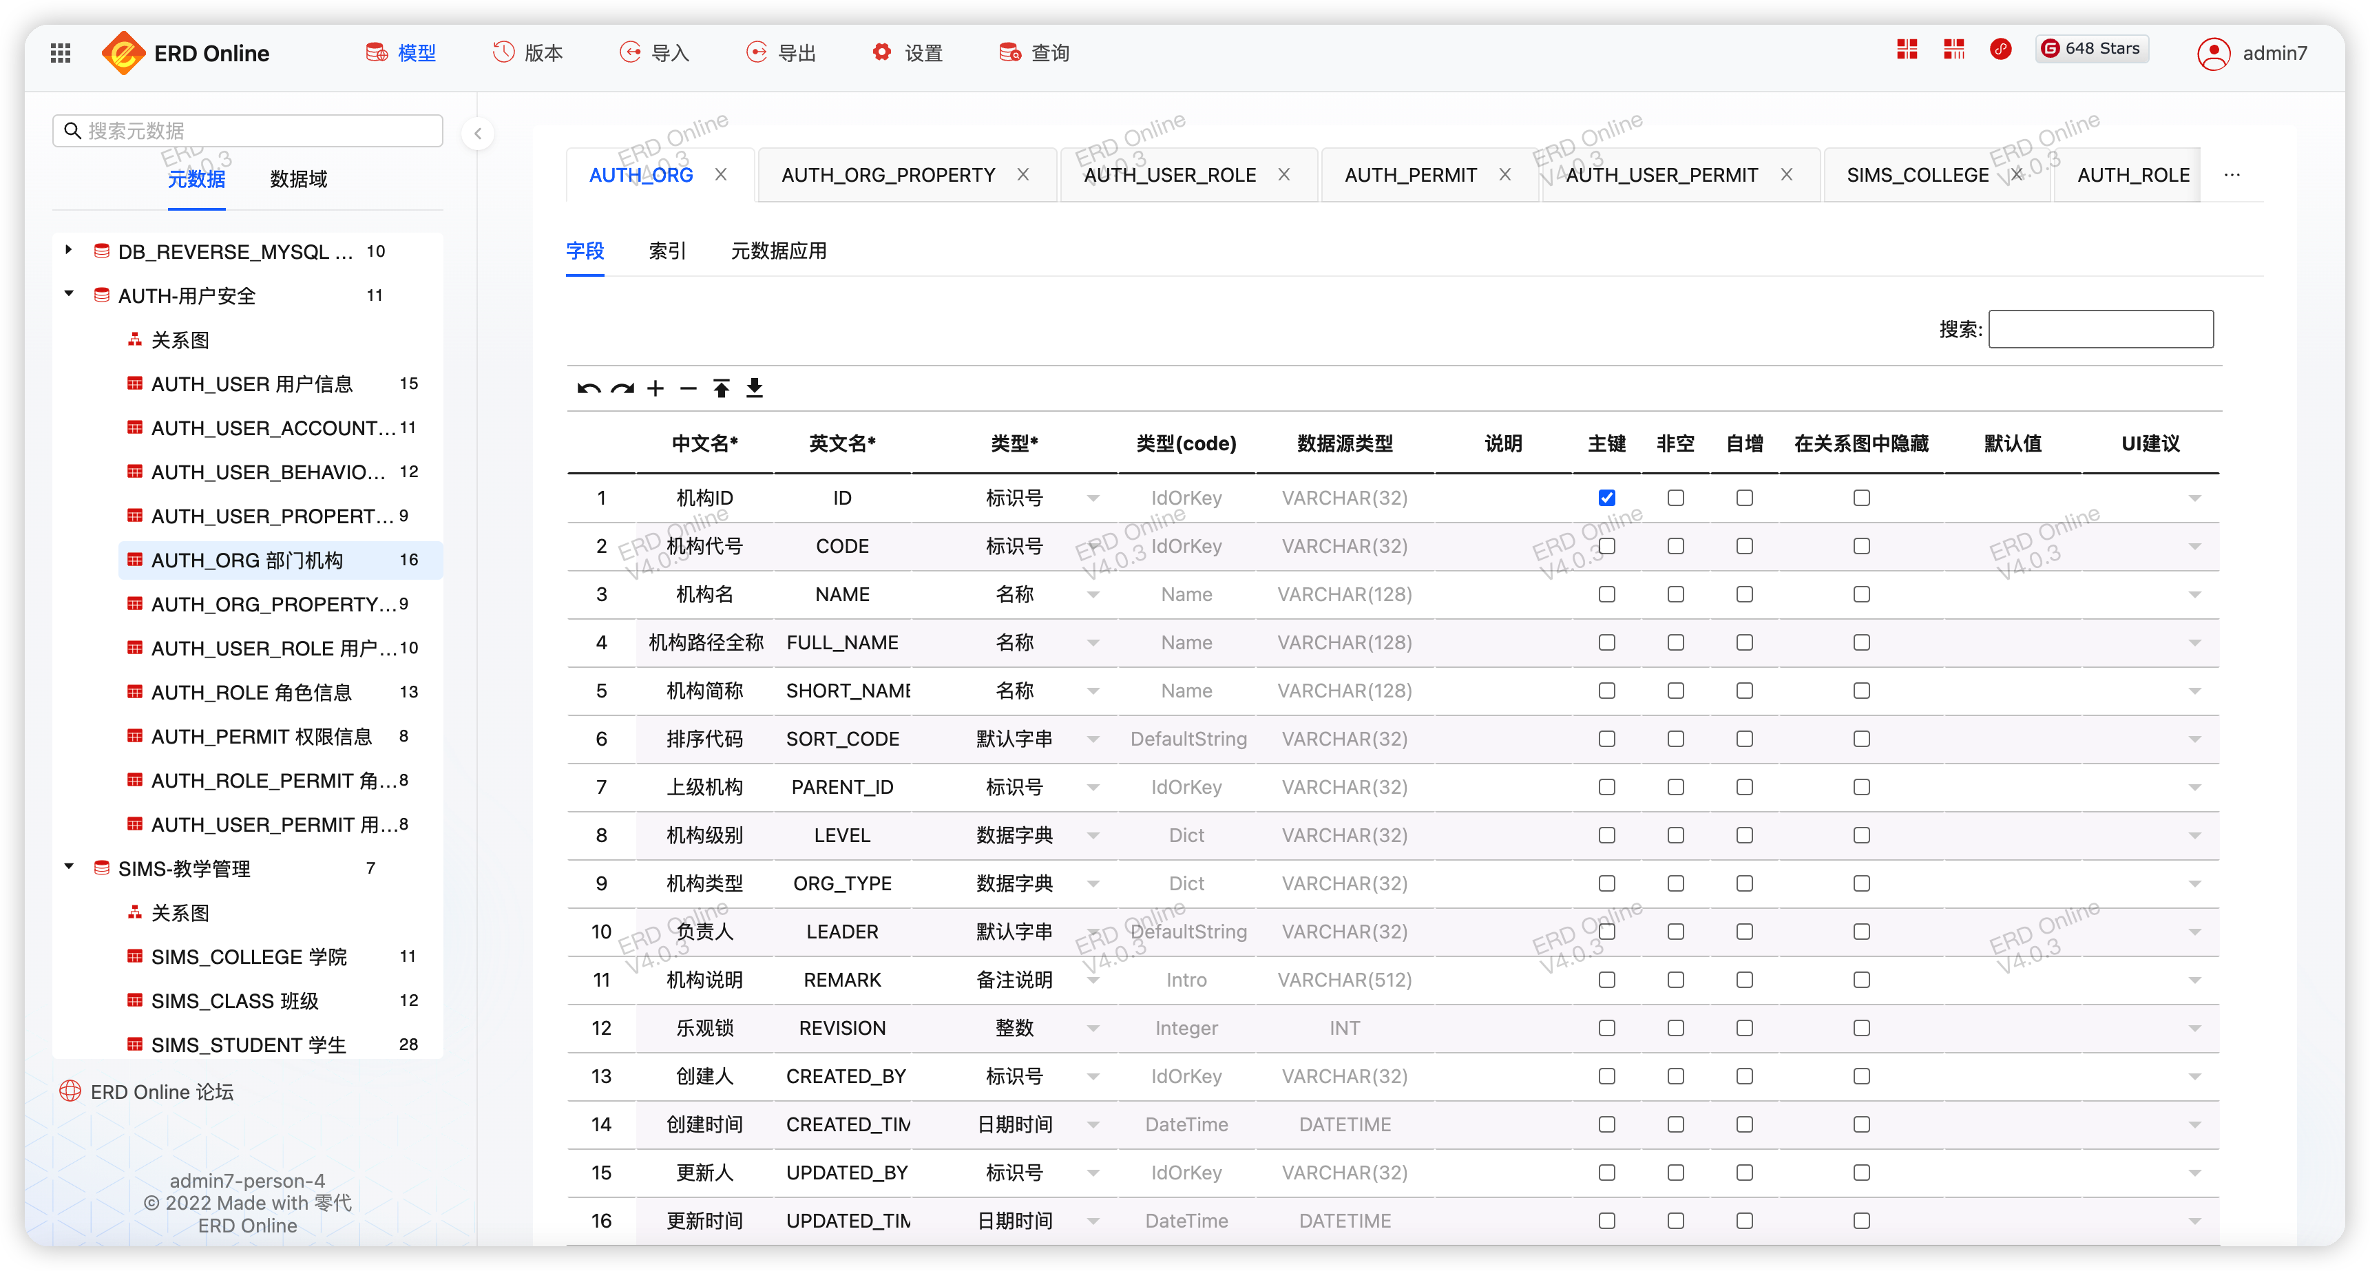Add a new field row with plus icon
This screenshot has height=1271, width=2370.
click(x=655, y=388)
